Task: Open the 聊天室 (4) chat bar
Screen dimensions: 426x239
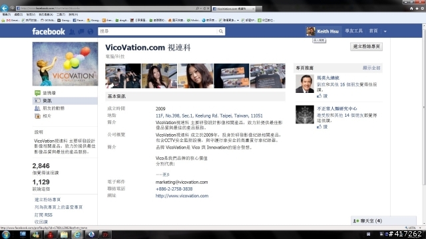Action: pyautogui.click(x=383, y=221)
